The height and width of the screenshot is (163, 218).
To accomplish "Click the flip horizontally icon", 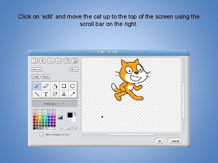I will (67, 61).
